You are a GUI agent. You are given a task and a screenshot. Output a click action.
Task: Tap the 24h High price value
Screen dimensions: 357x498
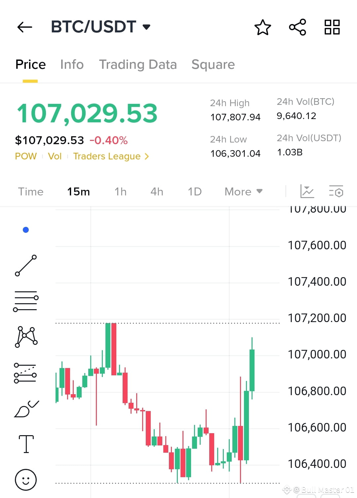(235, 117)
